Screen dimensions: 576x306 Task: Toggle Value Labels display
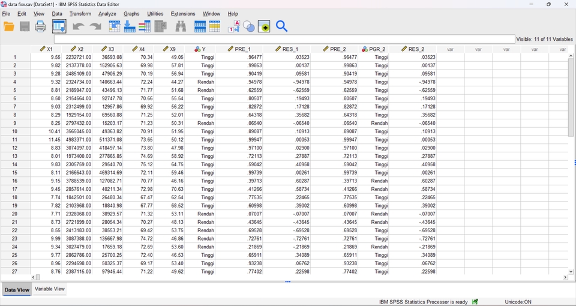(233, 26)
